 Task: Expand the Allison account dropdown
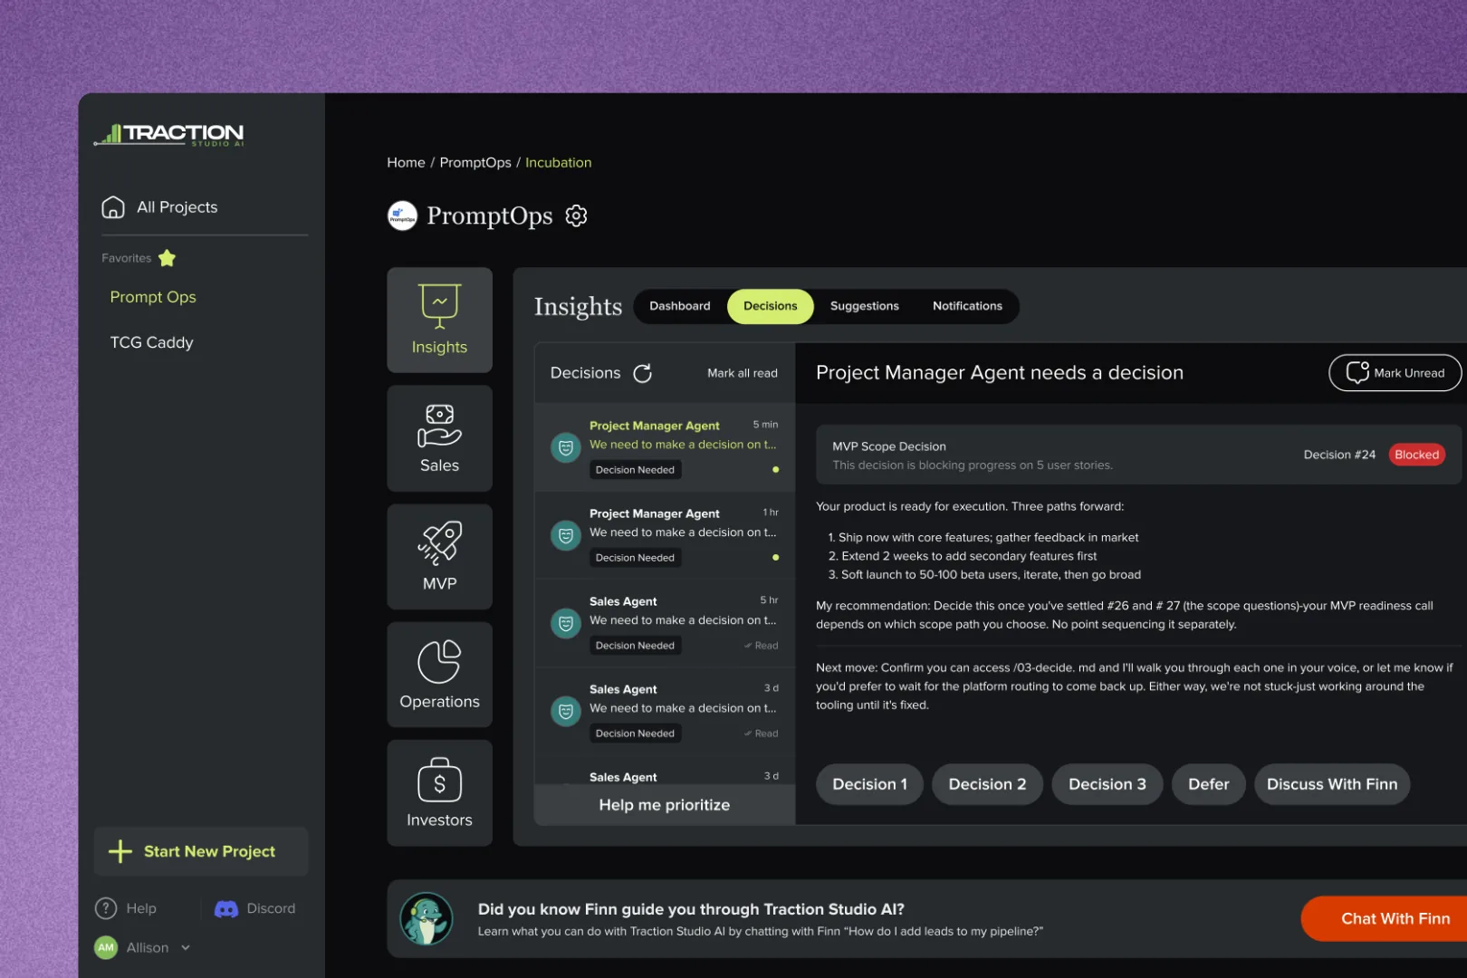(186, 947)
